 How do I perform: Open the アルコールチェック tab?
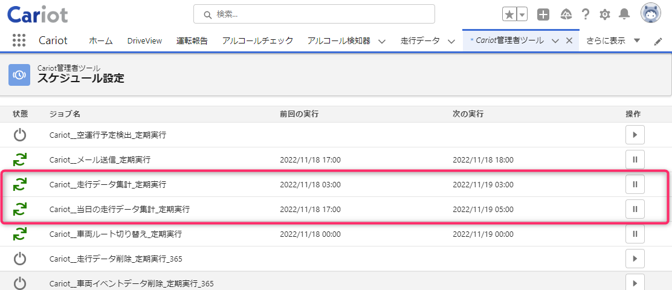pyautogui.click(x=257, y=40)
